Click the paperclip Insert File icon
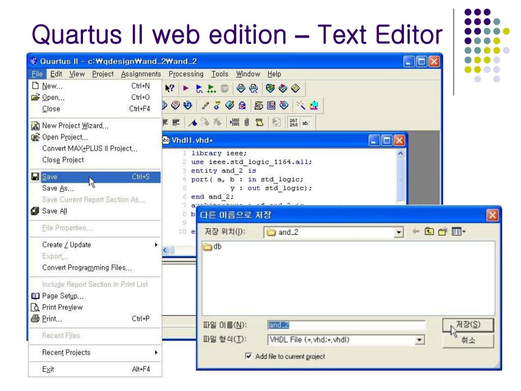This screenshot has width=521, height=391. [247, 123]
